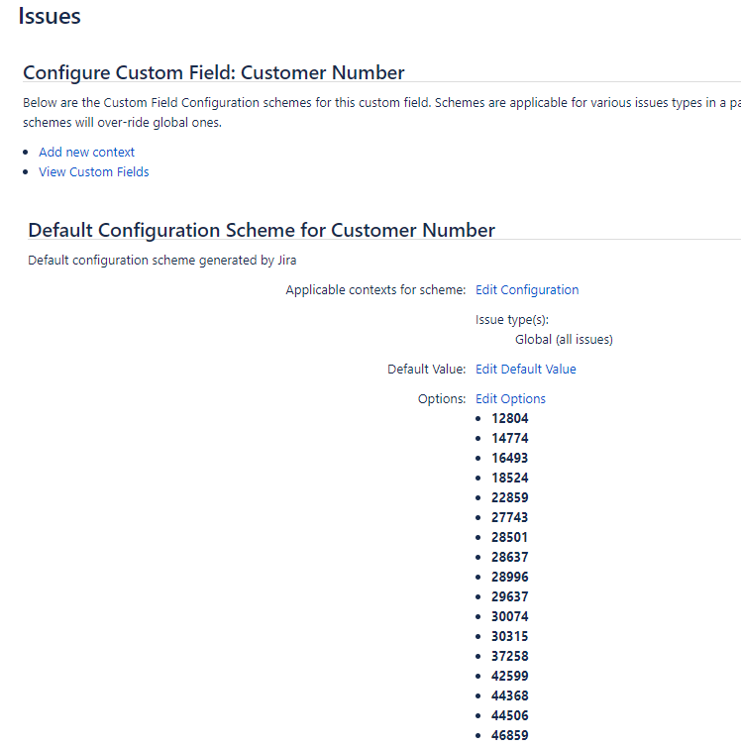Select the option 30074
The height and width of the screenshot is (748, 741).
[509, 616]
